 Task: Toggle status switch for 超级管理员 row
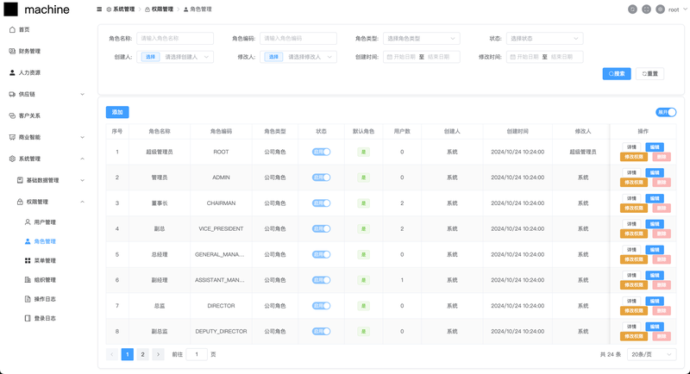click(321, 152)
